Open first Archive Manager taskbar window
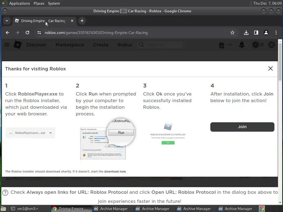The width and height of the screenshot is (283, 212). click(x=113, y=209)
